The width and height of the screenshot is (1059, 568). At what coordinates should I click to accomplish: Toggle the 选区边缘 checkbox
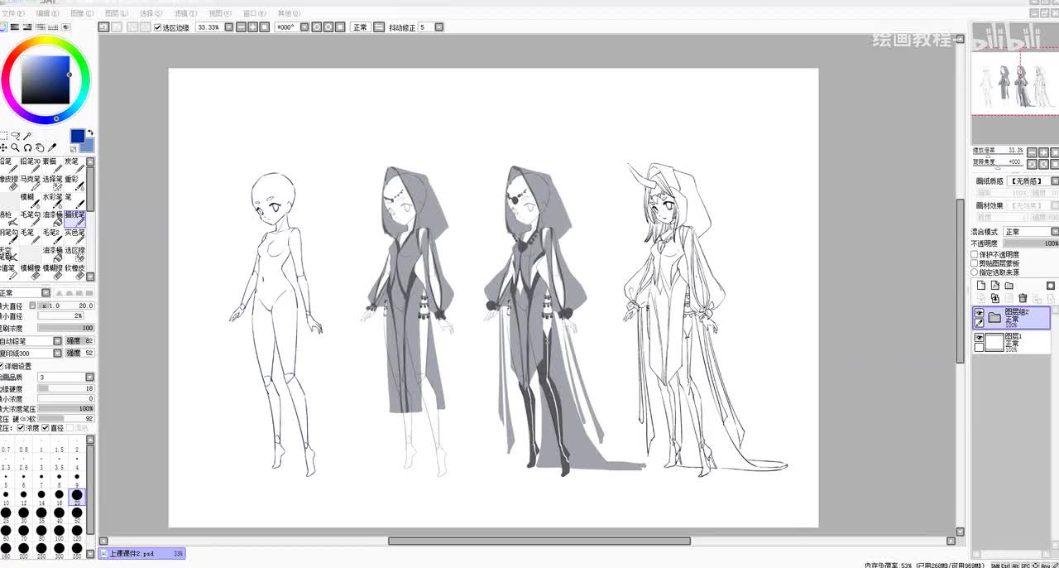coord(158,27)
